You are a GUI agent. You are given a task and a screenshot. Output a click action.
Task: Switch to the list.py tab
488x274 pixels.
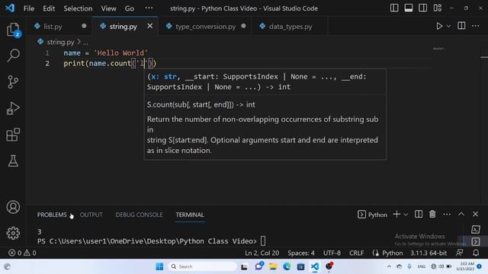pos(53,27)
